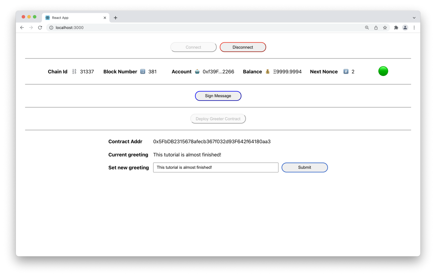Disconnect the wallet
This screenshot has height=277, width=436.
243,47
